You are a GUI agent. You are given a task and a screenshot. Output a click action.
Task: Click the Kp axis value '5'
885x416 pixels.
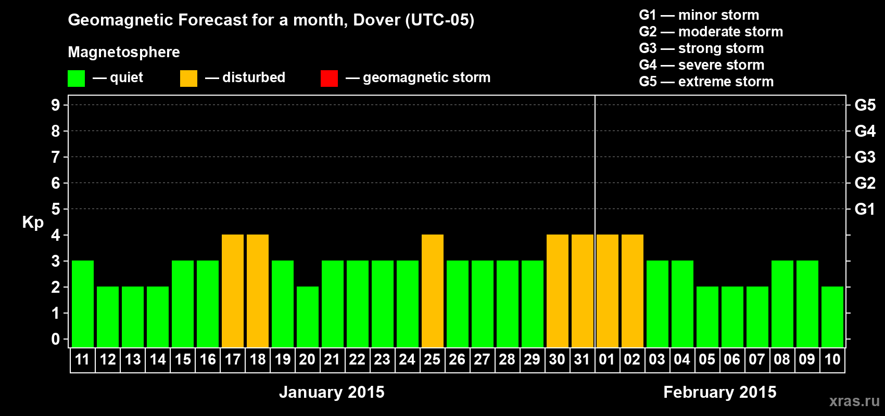click(56, 209)
